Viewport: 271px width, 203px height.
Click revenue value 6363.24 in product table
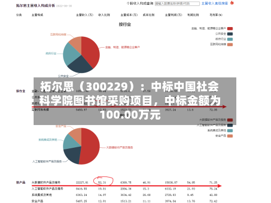point(81,195)
